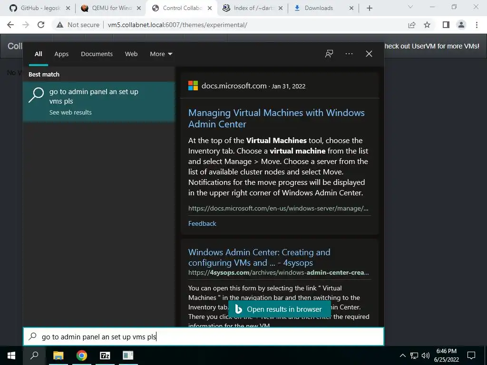
Task: Click the address bar URL
Action: tap(177, 25)
